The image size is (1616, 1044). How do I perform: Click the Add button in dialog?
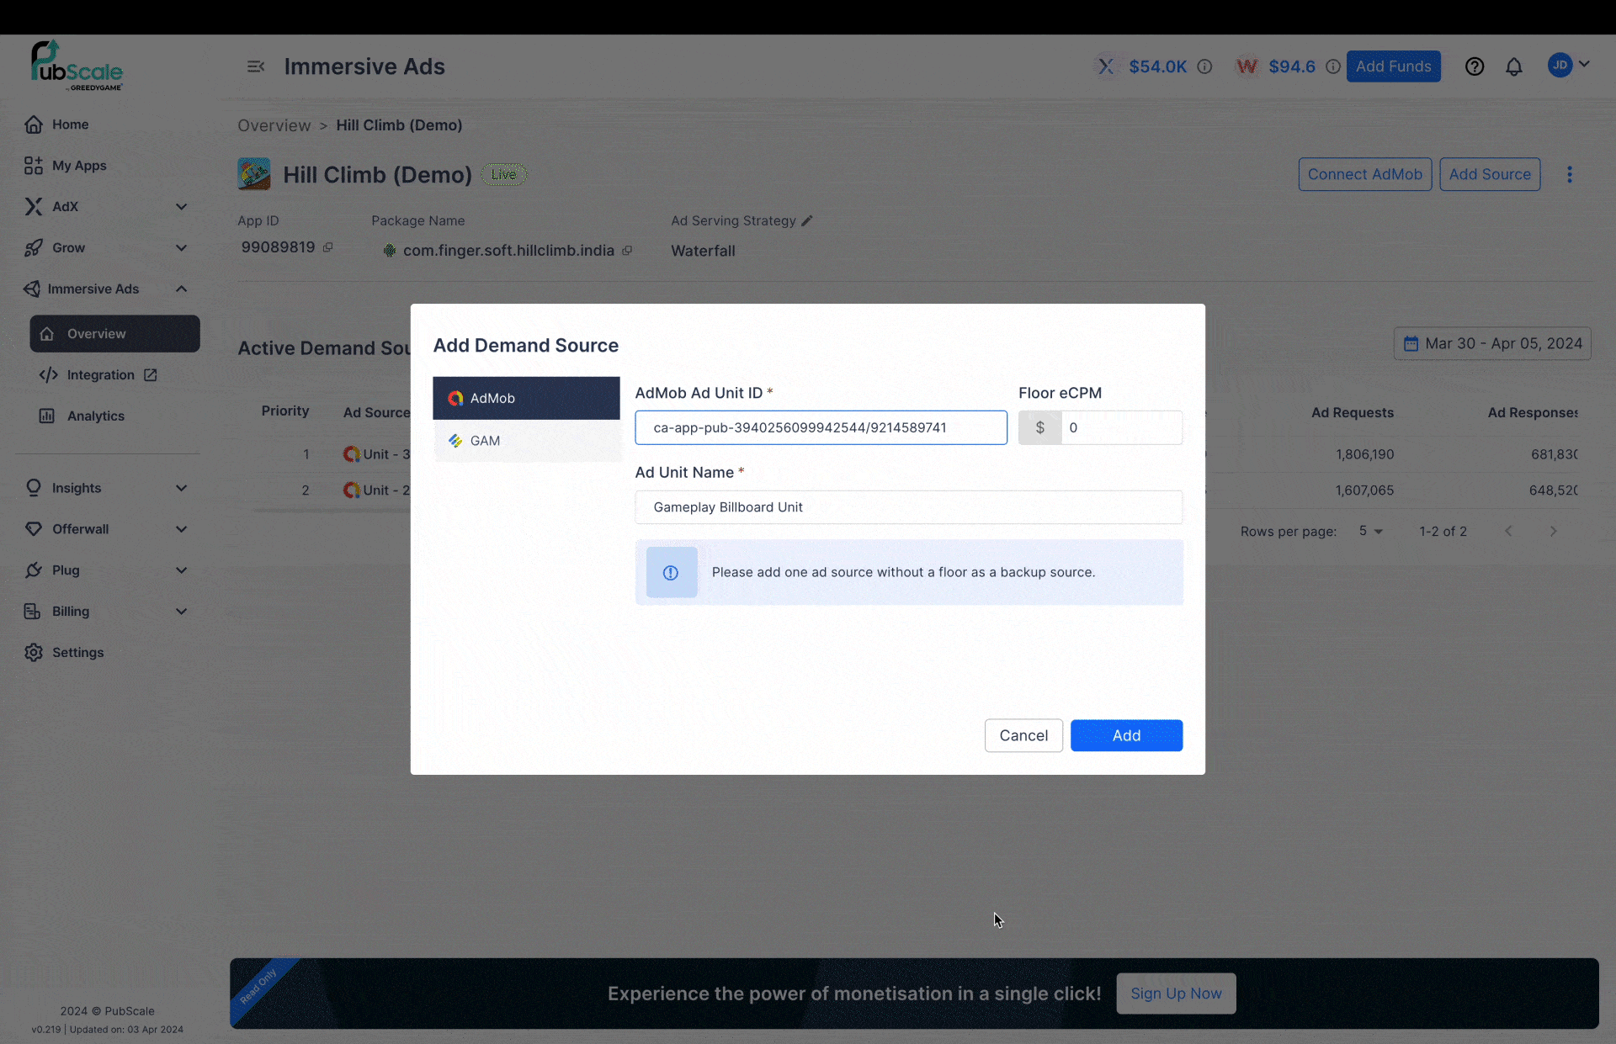point(1125,735)
